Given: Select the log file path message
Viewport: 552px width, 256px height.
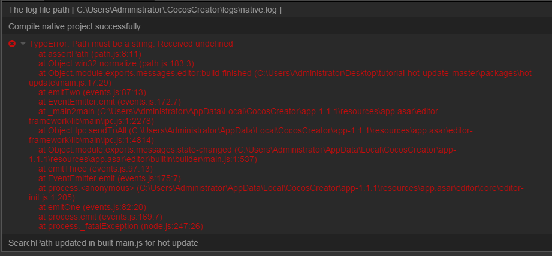Looking at the screenshot, I should click(145, 10).
